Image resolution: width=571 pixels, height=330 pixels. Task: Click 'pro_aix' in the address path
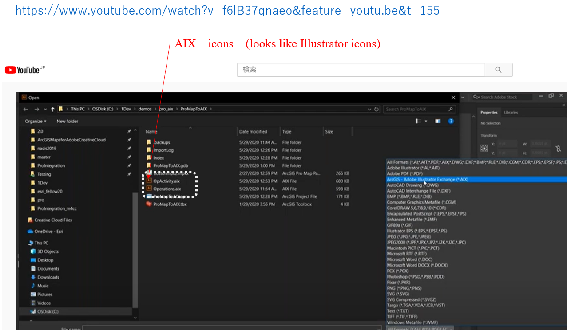[x=166, y=109]
